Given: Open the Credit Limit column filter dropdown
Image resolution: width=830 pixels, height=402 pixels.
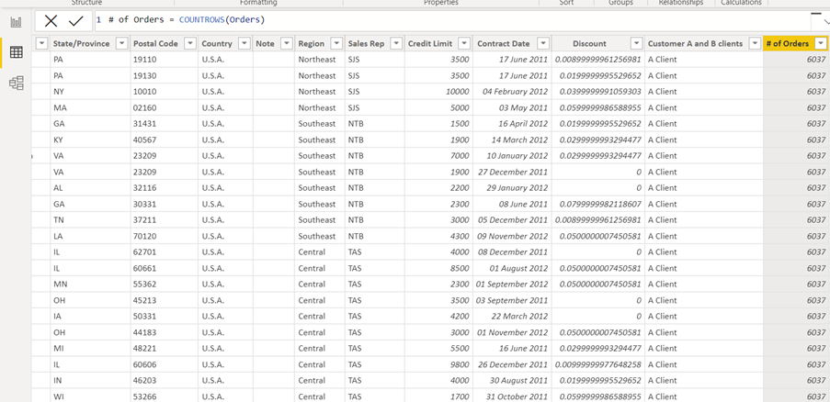Looking at the screenshot, I should [x=464, y=43].
